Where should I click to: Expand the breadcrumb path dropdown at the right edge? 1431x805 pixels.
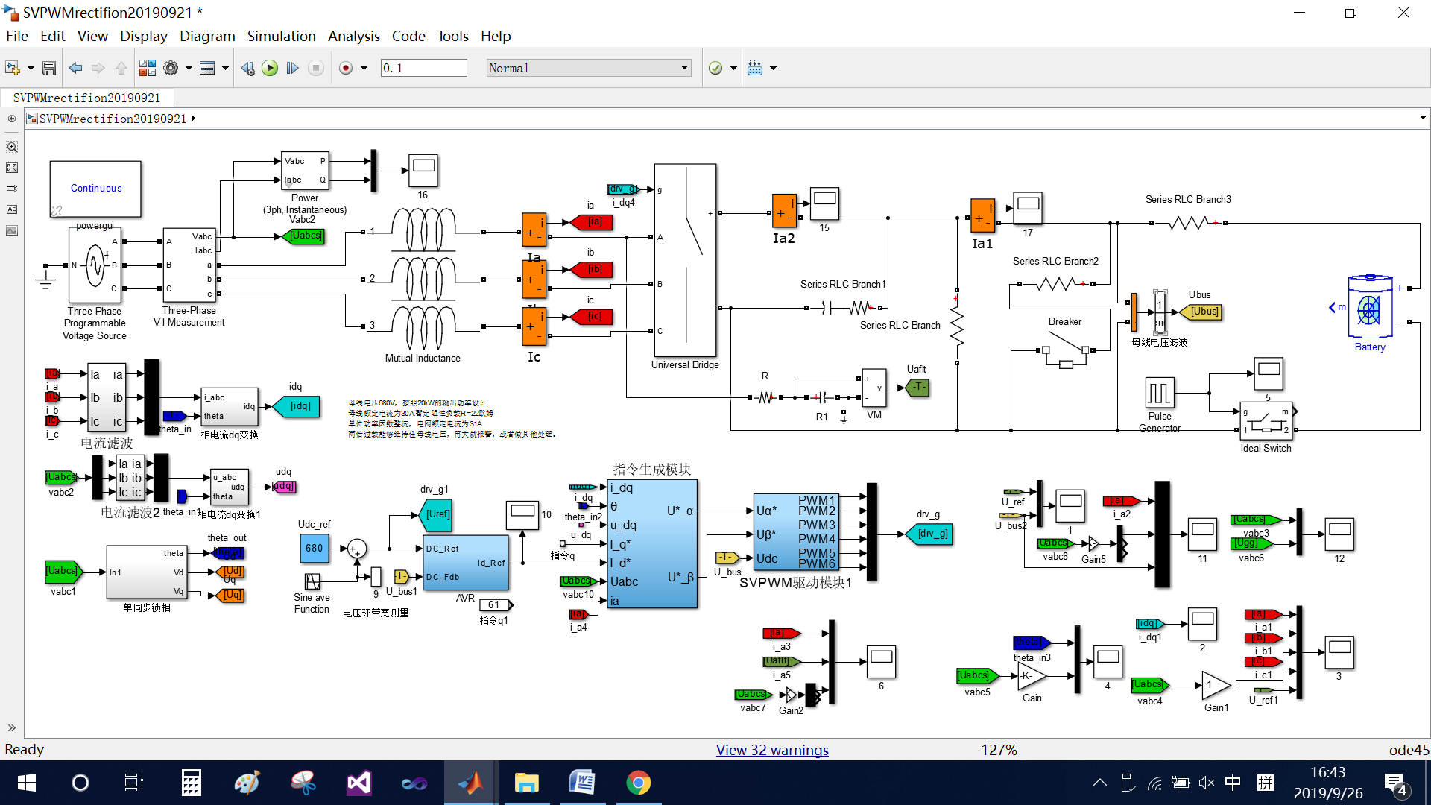click(x=1422, y=118)
